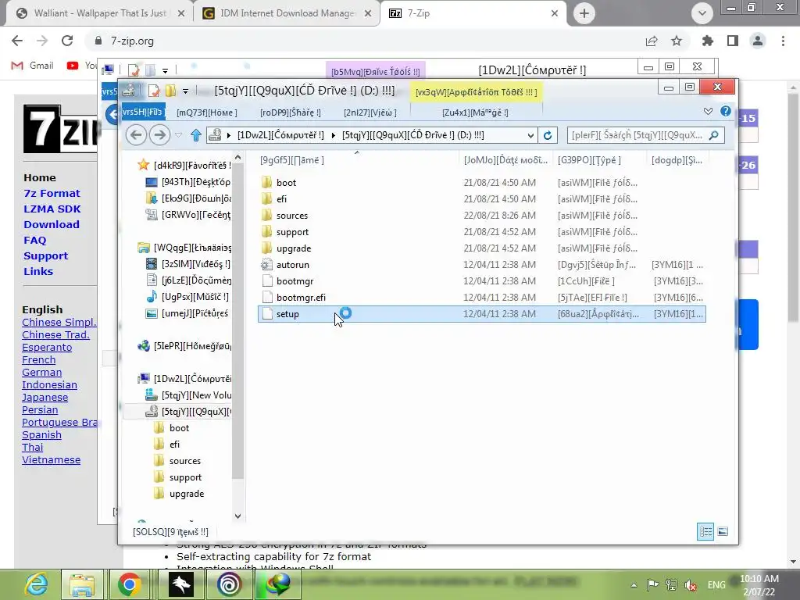Open Videos library in navigation pane

click(187, 264)
